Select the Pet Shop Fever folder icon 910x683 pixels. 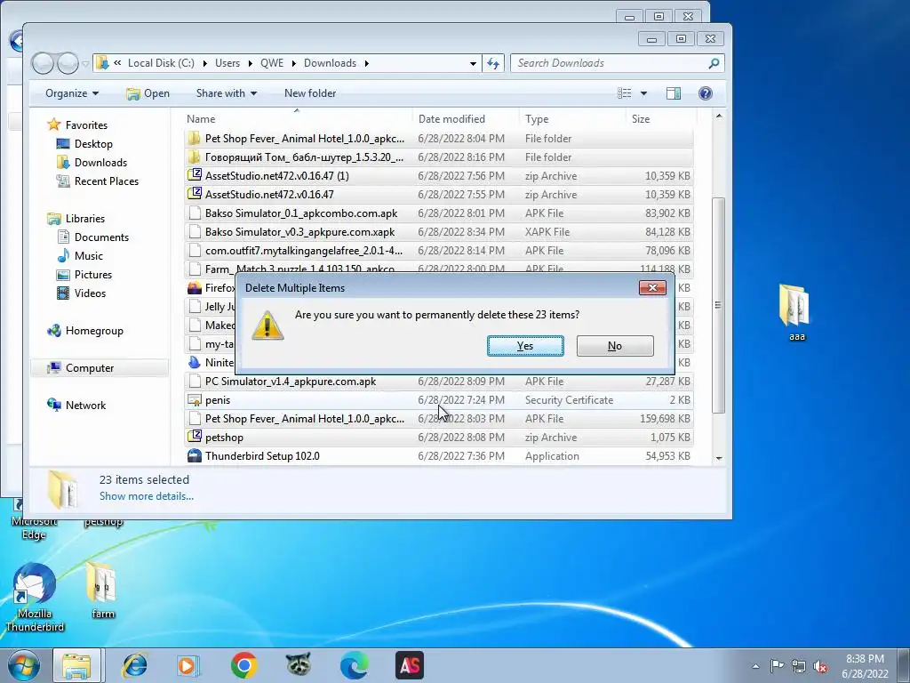(x=195, y=138)
